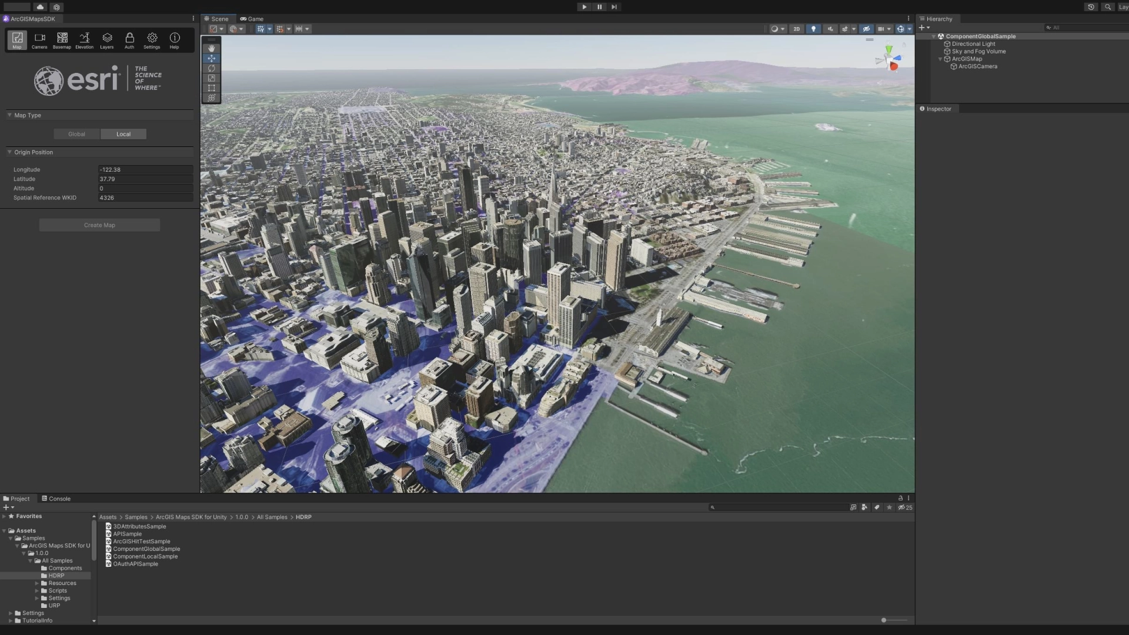Toggle hidden objects visibility eye button
Screen dimensions: 1129x635
[866, 29]
